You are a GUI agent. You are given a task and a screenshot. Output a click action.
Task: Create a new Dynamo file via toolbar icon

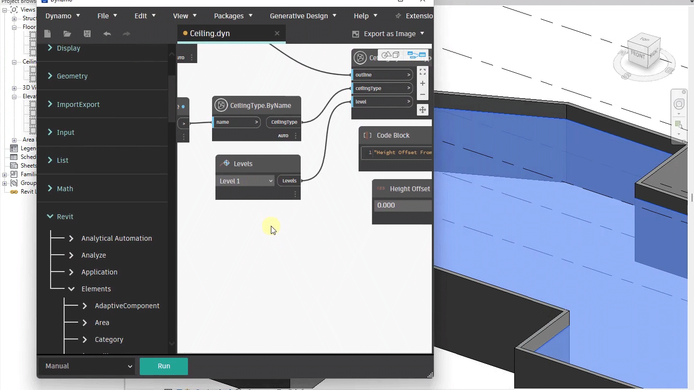click(47, 34)
